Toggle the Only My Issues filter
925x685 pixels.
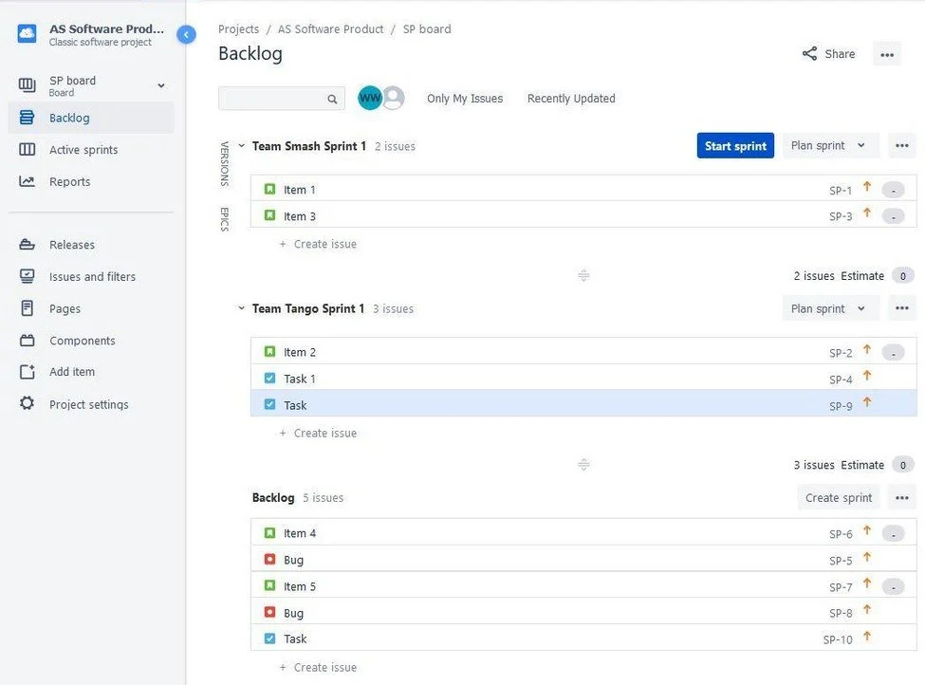[465, 99]
